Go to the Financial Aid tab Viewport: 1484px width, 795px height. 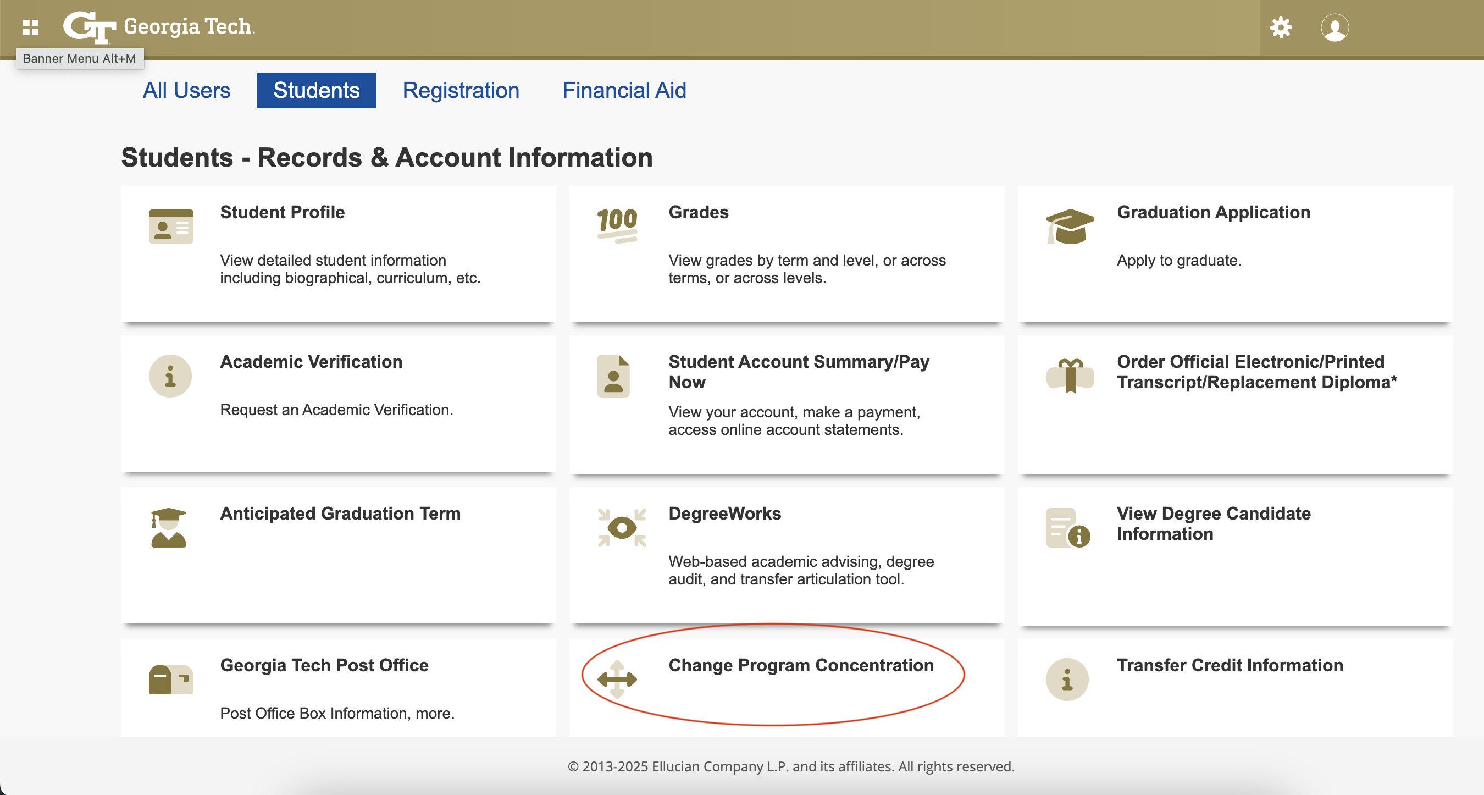(624, 91)
